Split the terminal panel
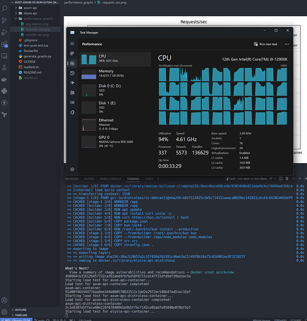Viewport: 307px width, 321px height. pos(281,178)
